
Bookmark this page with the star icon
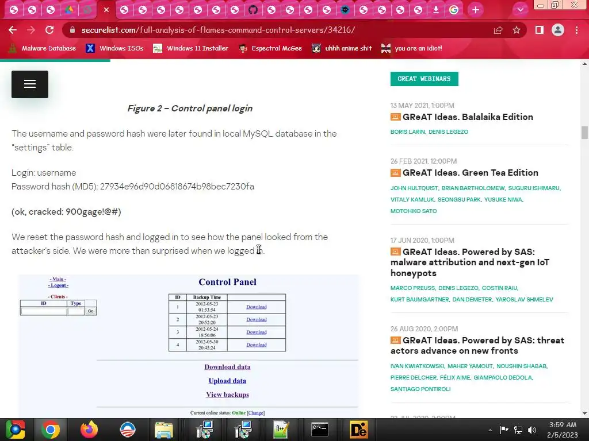pos(517,30)
